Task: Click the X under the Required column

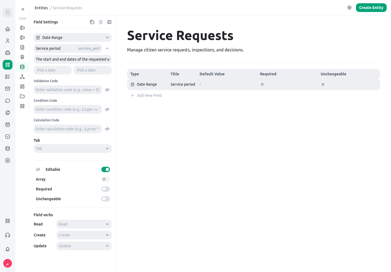Action: point(262,84)
